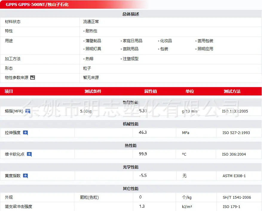Click the 材料状态 label
Image resolution: width=262 pixels, height=211 pixels.
click(13, 22)
